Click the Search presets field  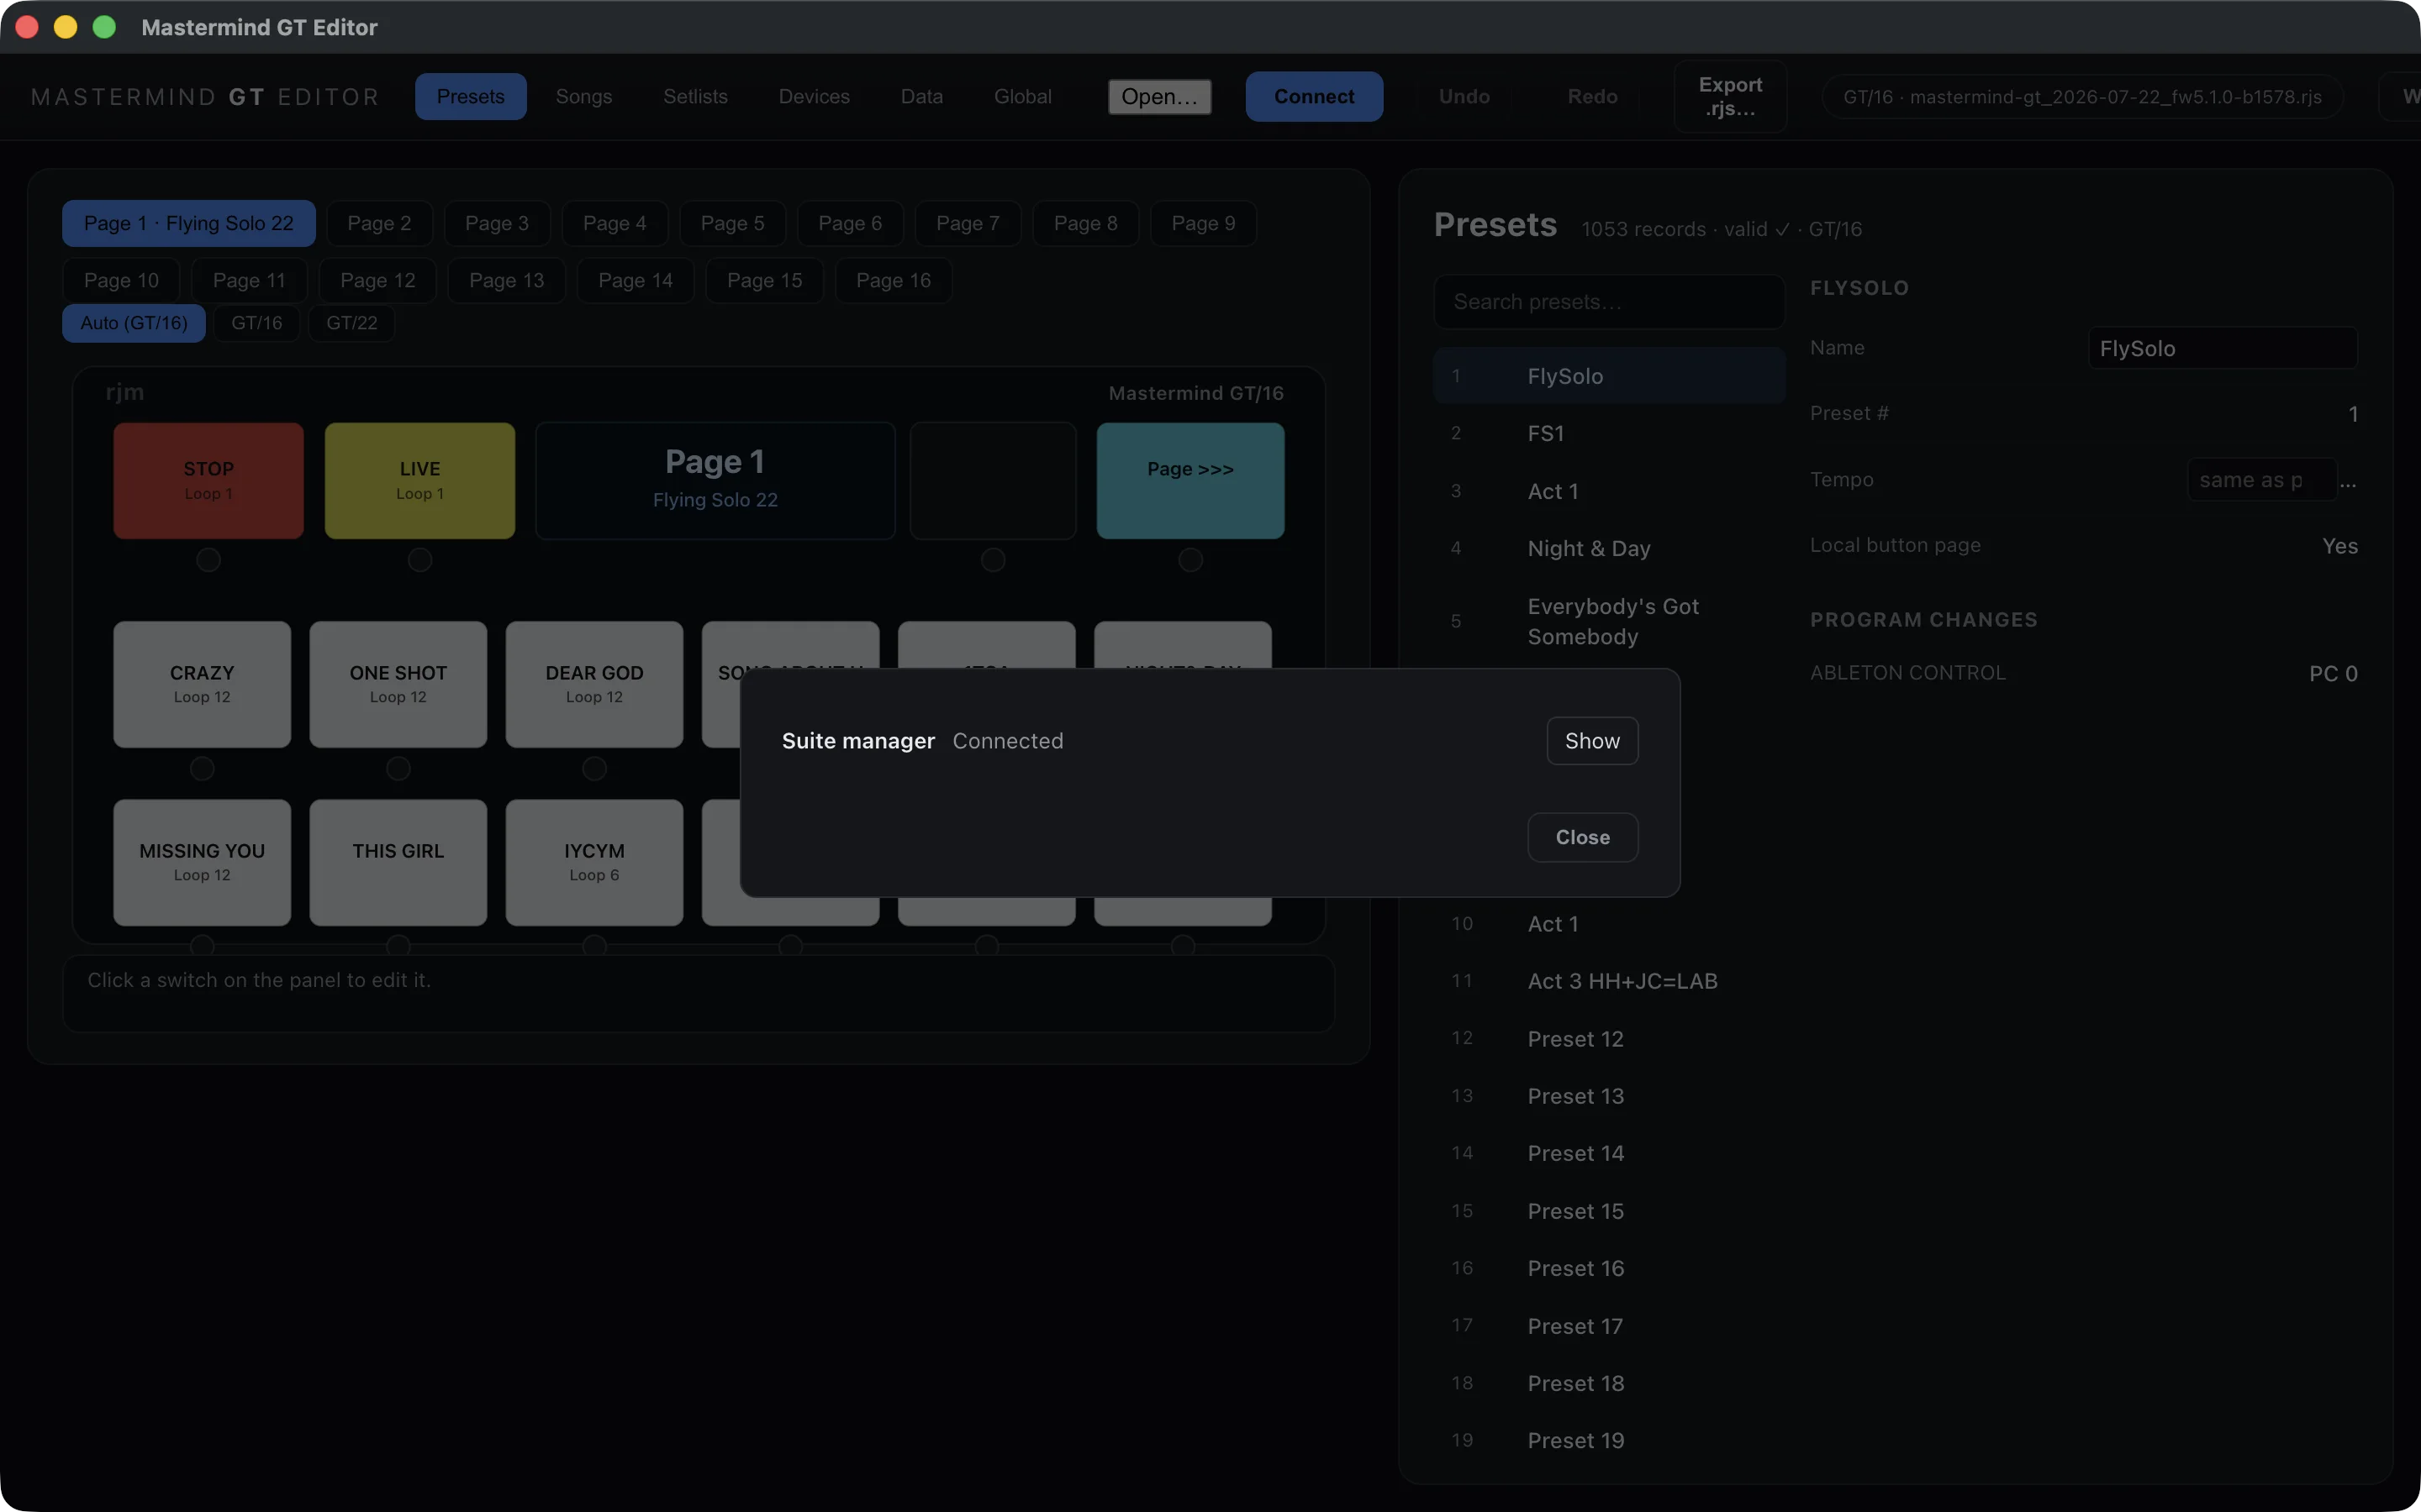tap(1609, 302)
